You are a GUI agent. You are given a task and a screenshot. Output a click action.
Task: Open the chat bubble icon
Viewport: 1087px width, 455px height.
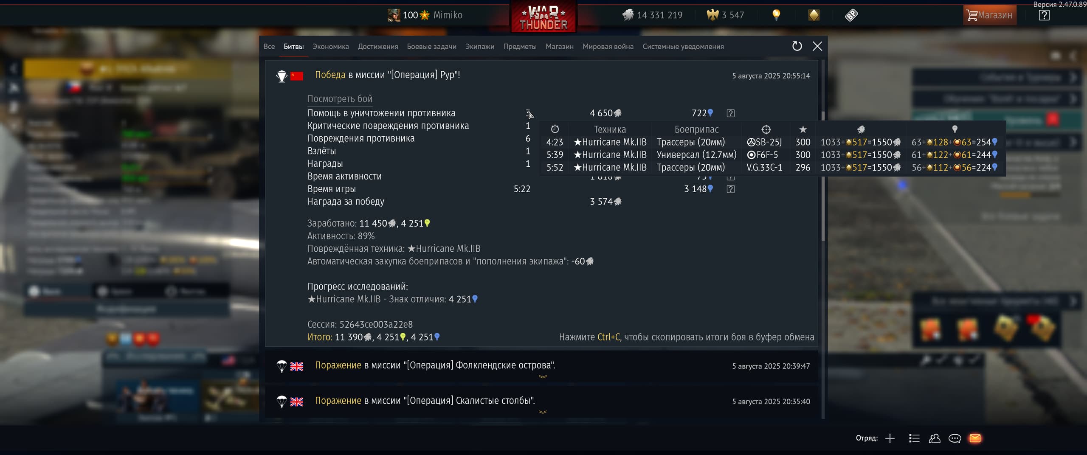955,438
